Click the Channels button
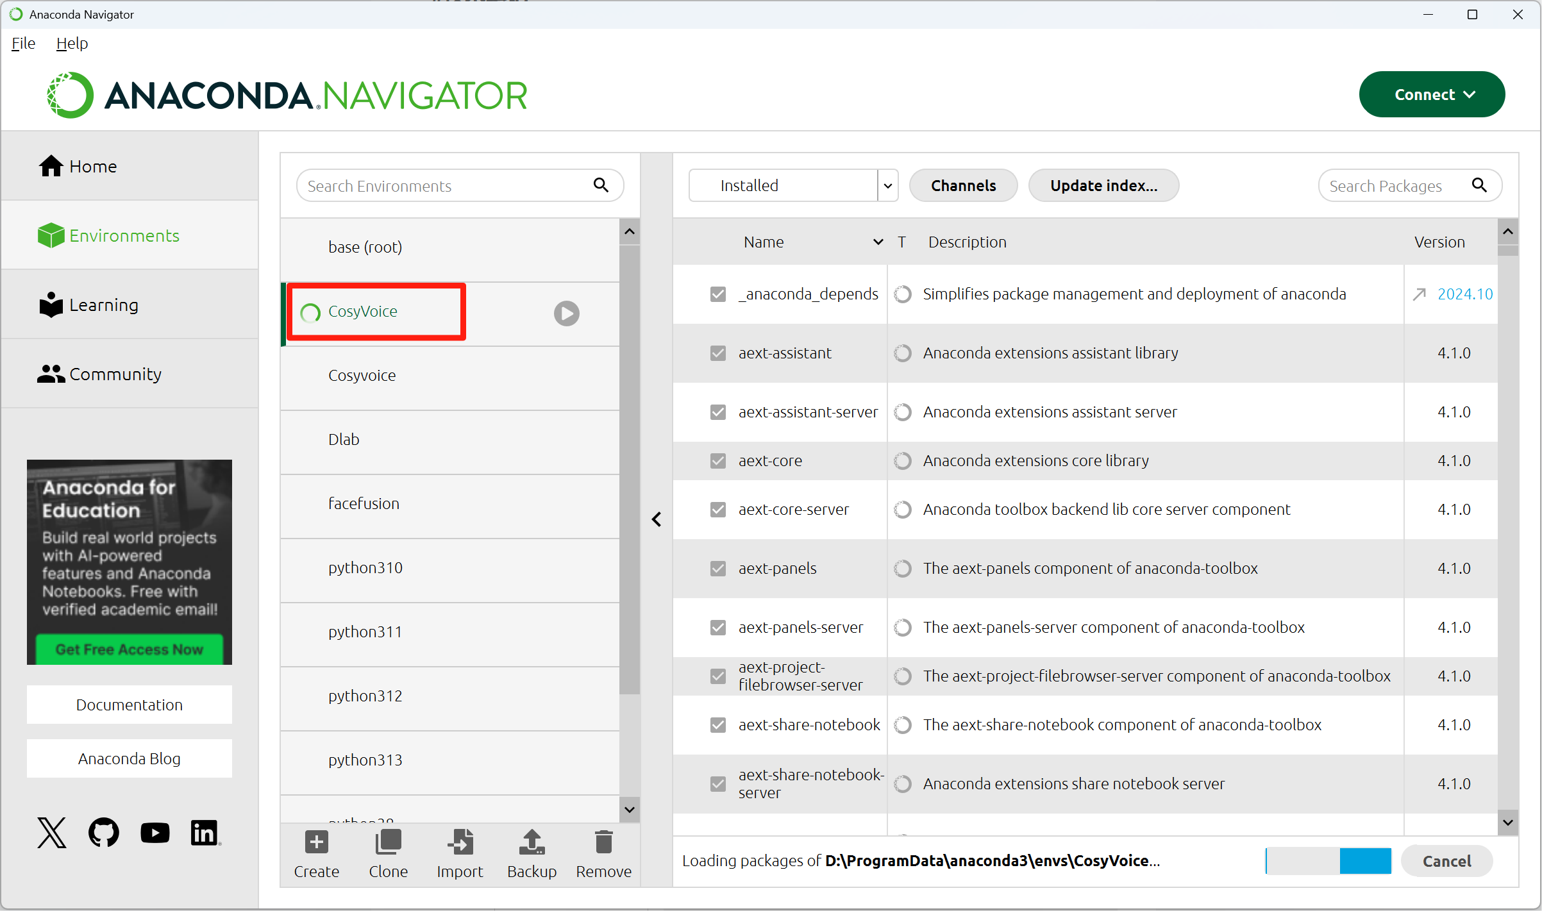Viewport: 1542px width, 911px height. (962, 186)
